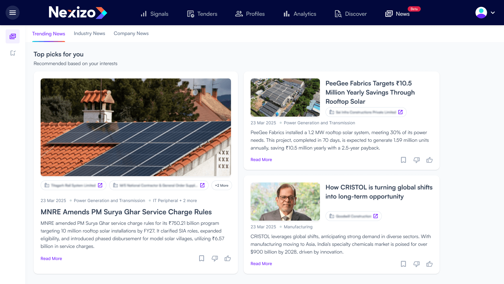Open external link on PeeGee card company chip
The image size is (504, 284).
400,112
